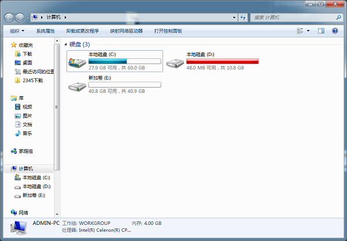Open the view options dropdown arrow
This screenshot has width=347, height=241.
pyautogui.click(x=308, y=31)
